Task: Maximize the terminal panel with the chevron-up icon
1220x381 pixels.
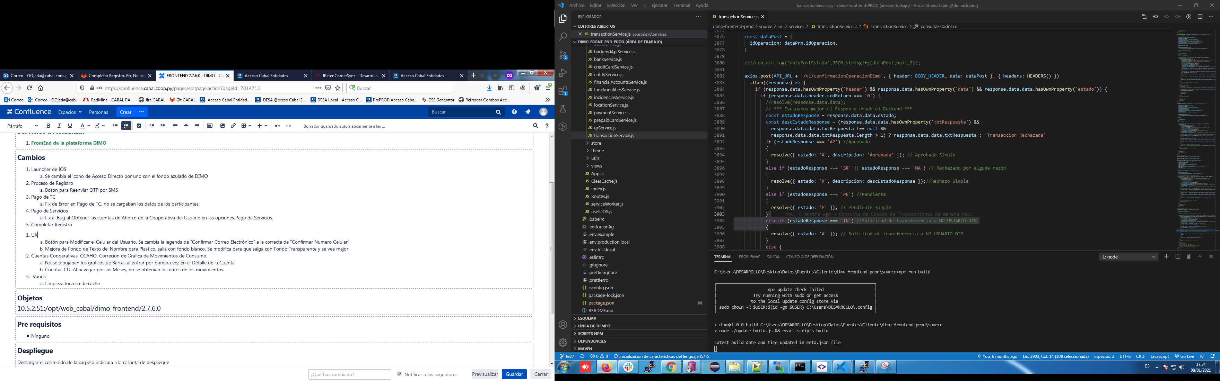Action: (1200, 257)
